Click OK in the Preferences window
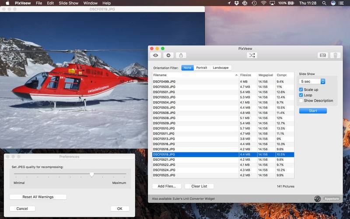 tap(119, 208)
